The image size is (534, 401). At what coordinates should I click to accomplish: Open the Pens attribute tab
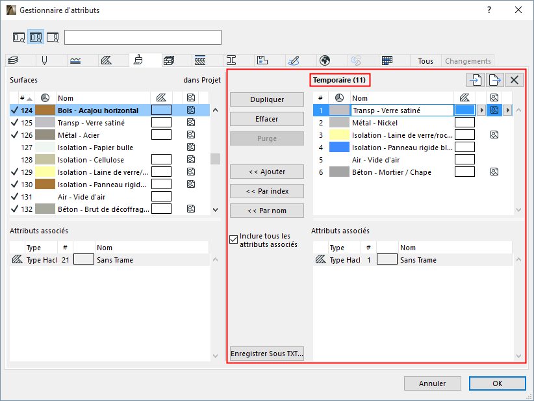[x=44, y=60]
